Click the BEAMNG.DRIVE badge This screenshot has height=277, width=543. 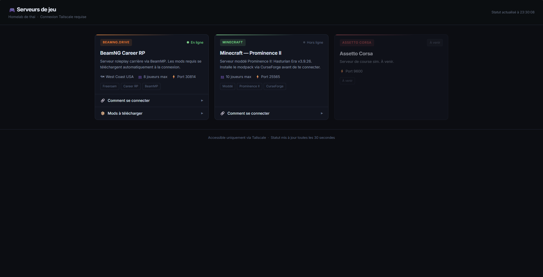pos(116,42)
